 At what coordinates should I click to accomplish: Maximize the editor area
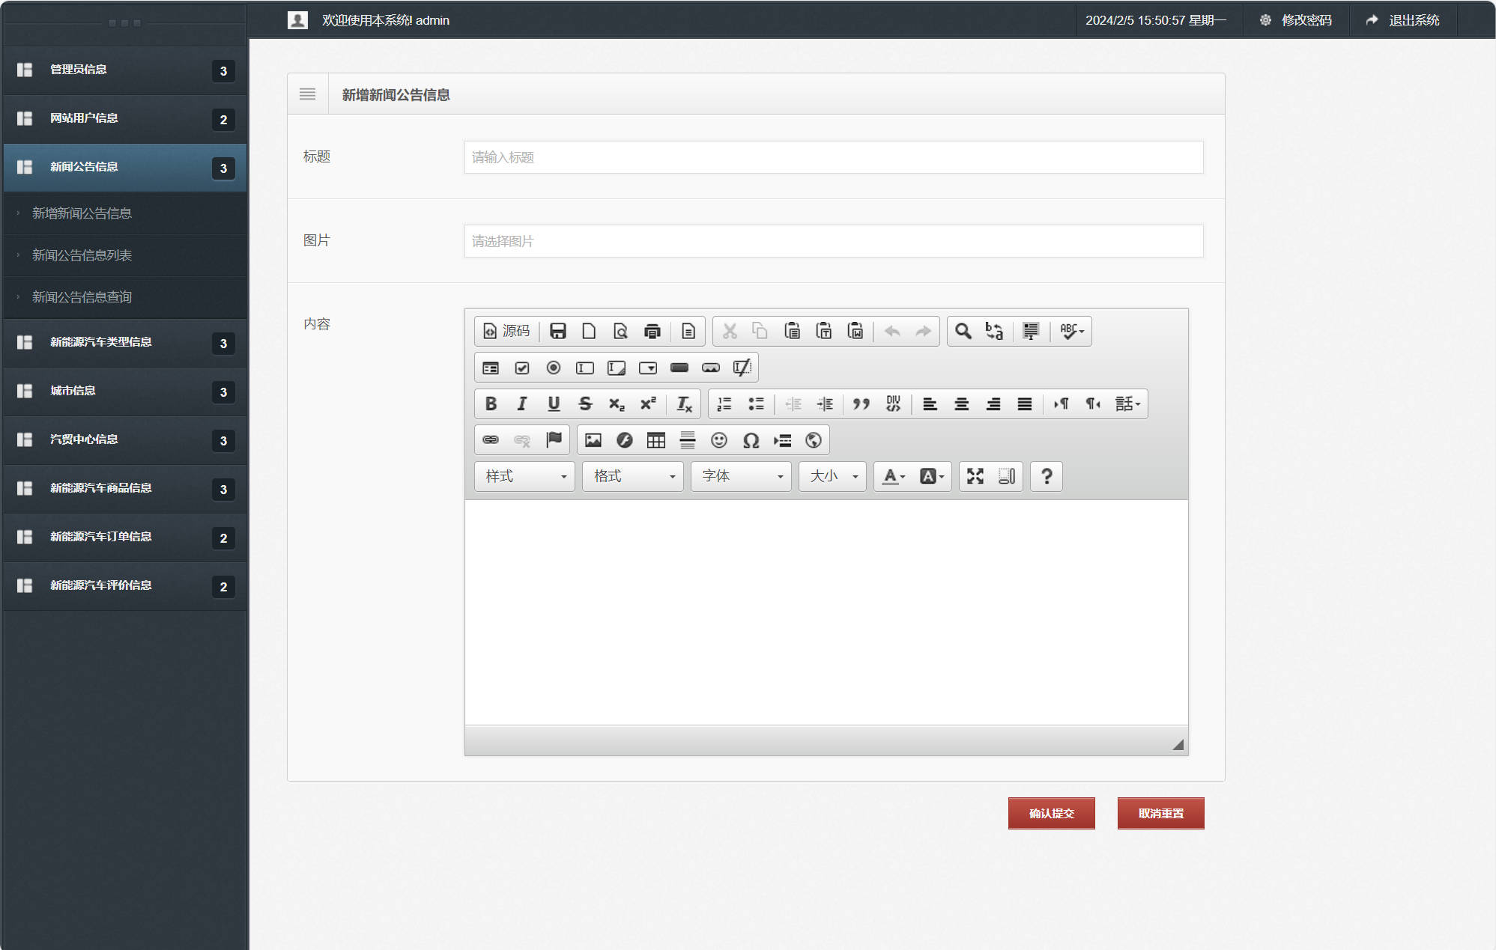coord(975,476)
